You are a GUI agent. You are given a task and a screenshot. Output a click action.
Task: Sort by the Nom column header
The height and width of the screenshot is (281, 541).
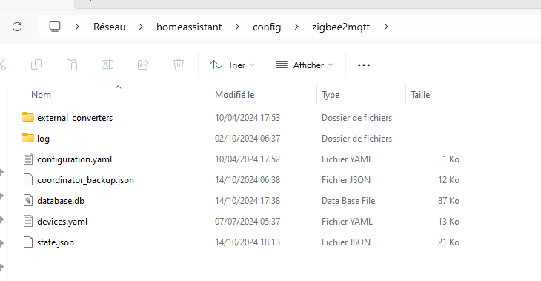pyautogui.click(x=41, y=95)
